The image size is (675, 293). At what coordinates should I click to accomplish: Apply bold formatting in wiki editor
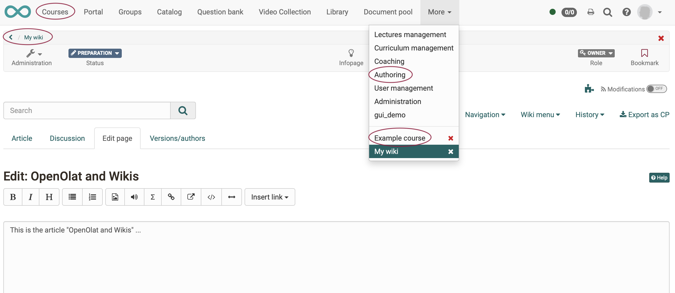13,197
